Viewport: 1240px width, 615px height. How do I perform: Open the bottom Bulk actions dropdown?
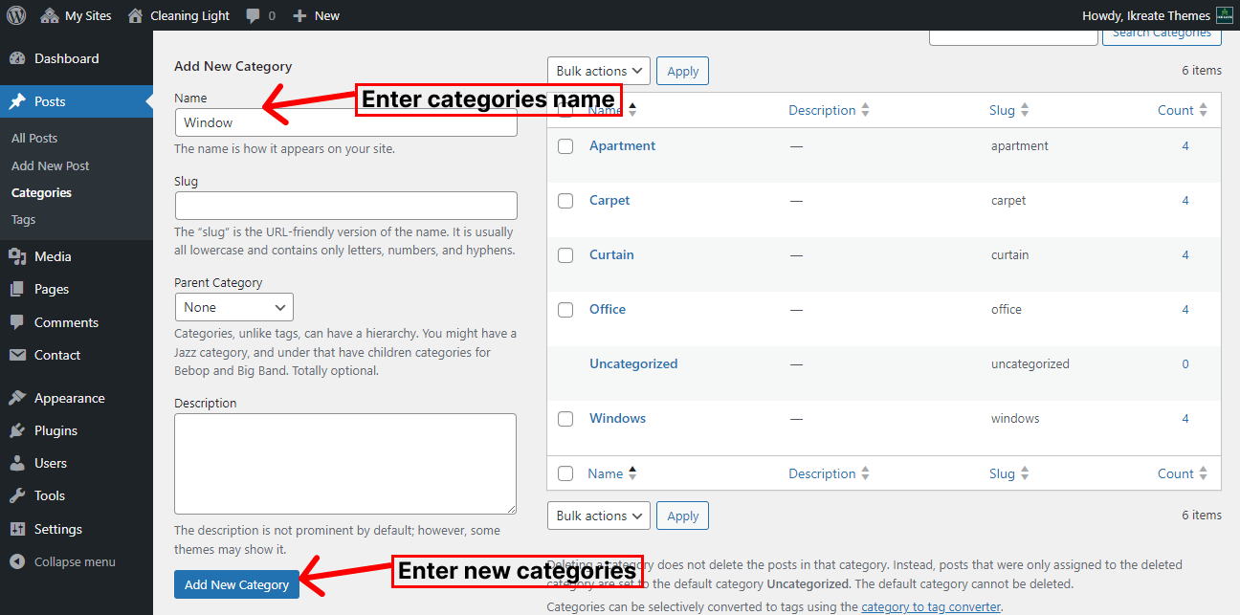(599, 516)
